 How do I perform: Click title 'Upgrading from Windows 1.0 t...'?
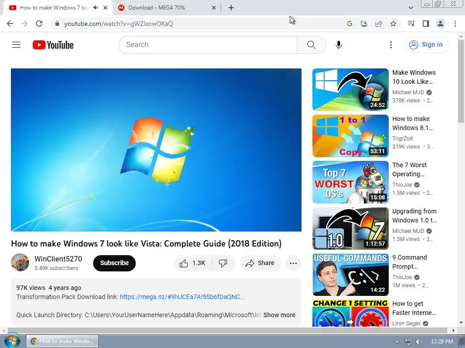coord(415,216)
